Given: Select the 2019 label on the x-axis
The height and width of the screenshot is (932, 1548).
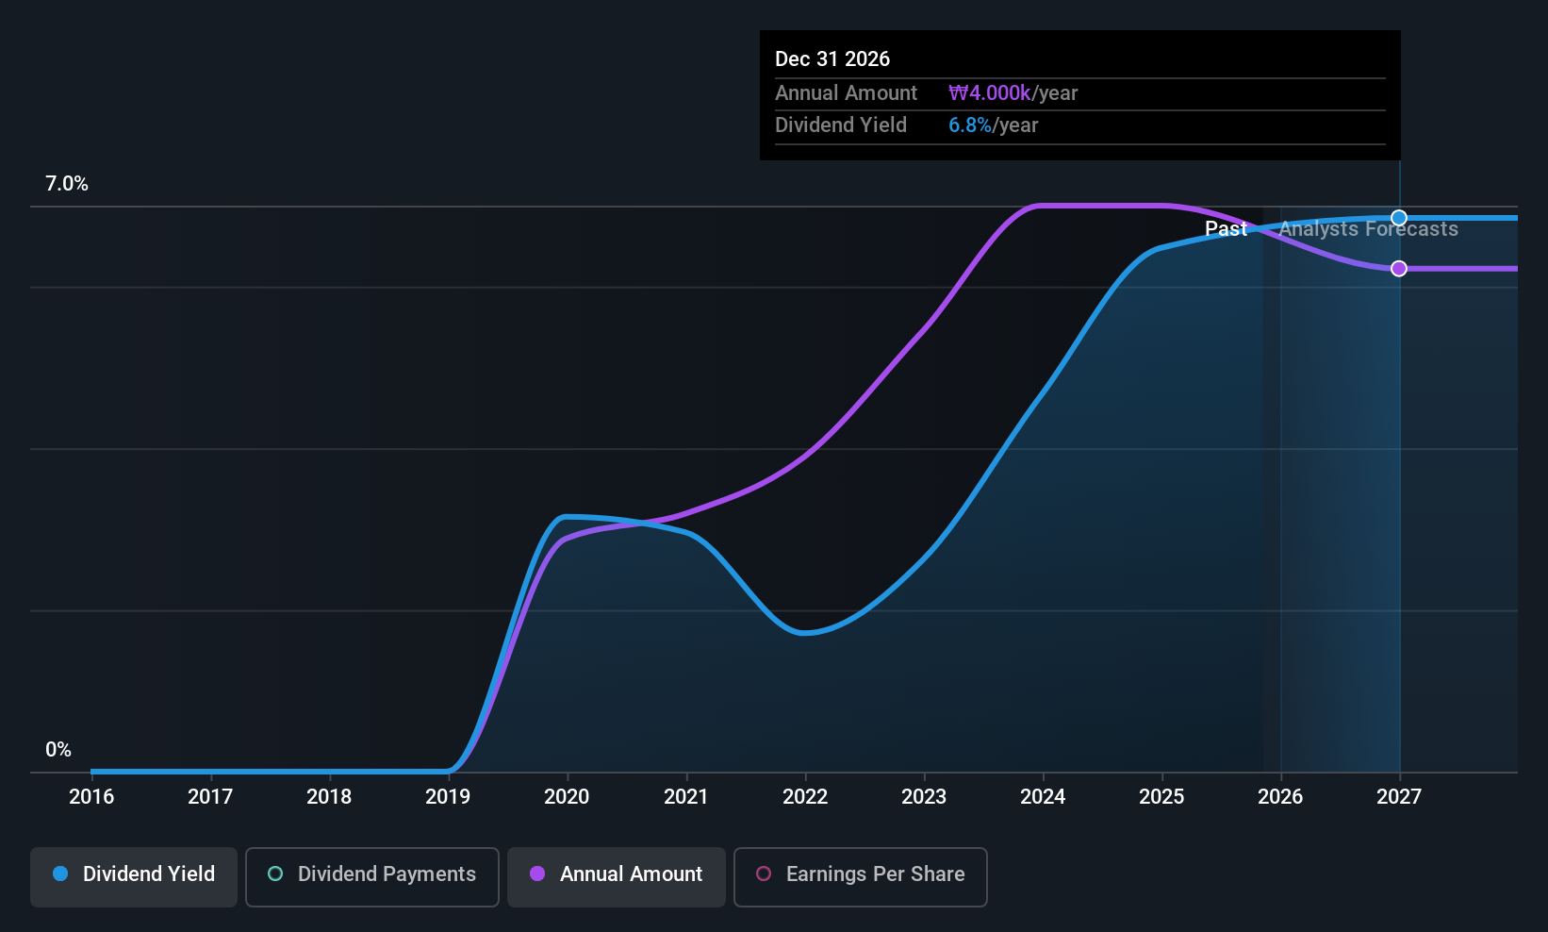Looking at the screenshot, I should coord(448,797).
